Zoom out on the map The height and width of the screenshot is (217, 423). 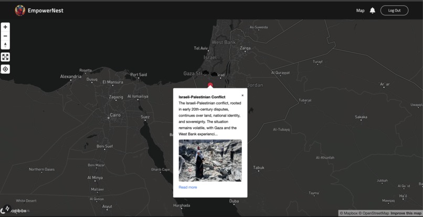click(5, 36)
